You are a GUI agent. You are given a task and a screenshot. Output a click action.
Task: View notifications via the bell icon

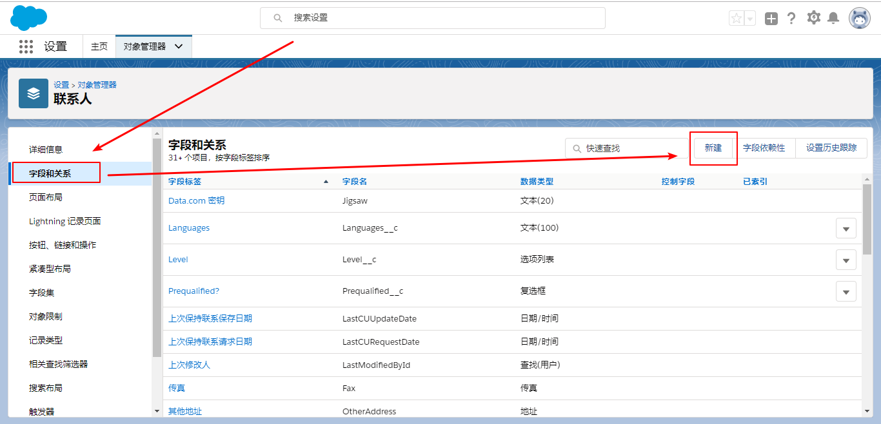pyautogui.click(x=833, y=17)
